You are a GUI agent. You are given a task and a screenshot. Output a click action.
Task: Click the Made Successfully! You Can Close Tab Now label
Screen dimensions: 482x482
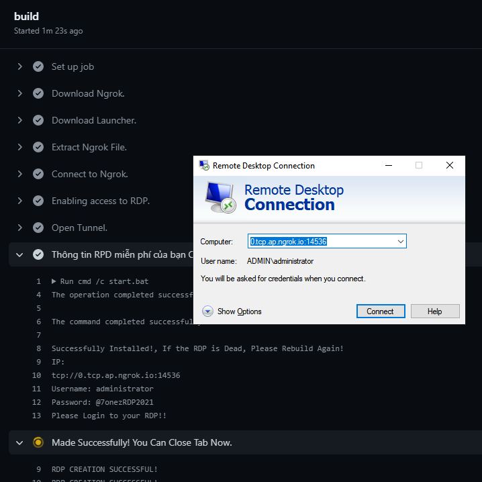142,442
